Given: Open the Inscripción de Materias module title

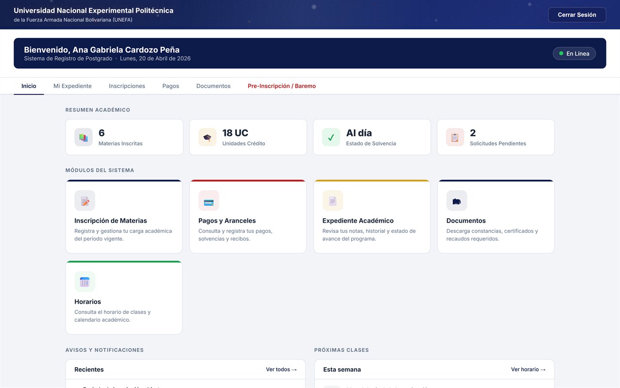Looking at the screenshot, I should (111, 221).
